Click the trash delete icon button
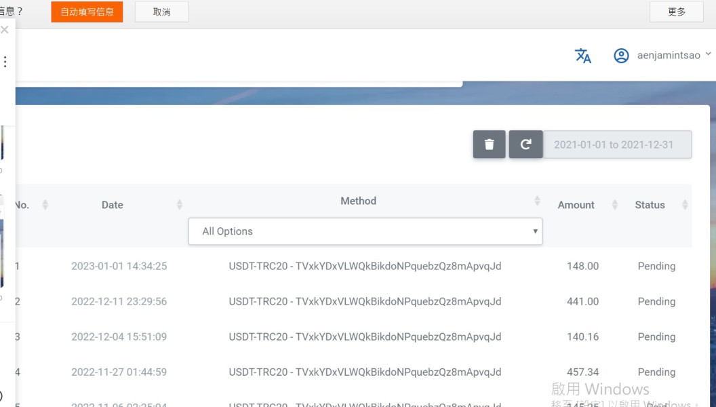 489,144
